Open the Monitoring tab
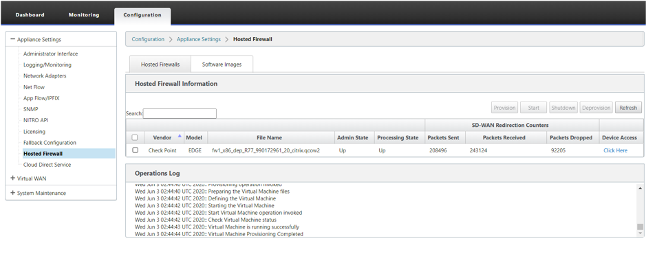The height and width of the screenshot is (267, 646). point(84,15)
